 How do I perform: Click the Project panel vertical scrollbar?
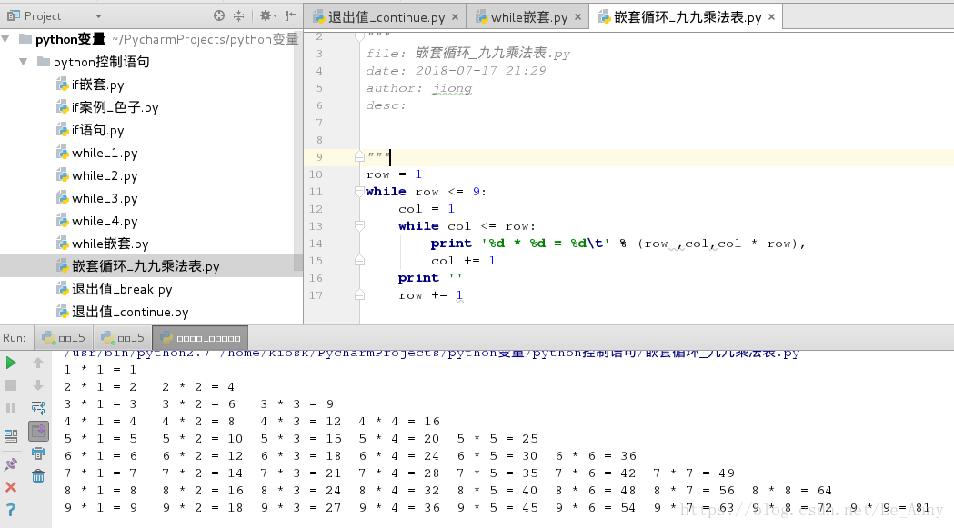pyautogui.click(x=298, y=152)
